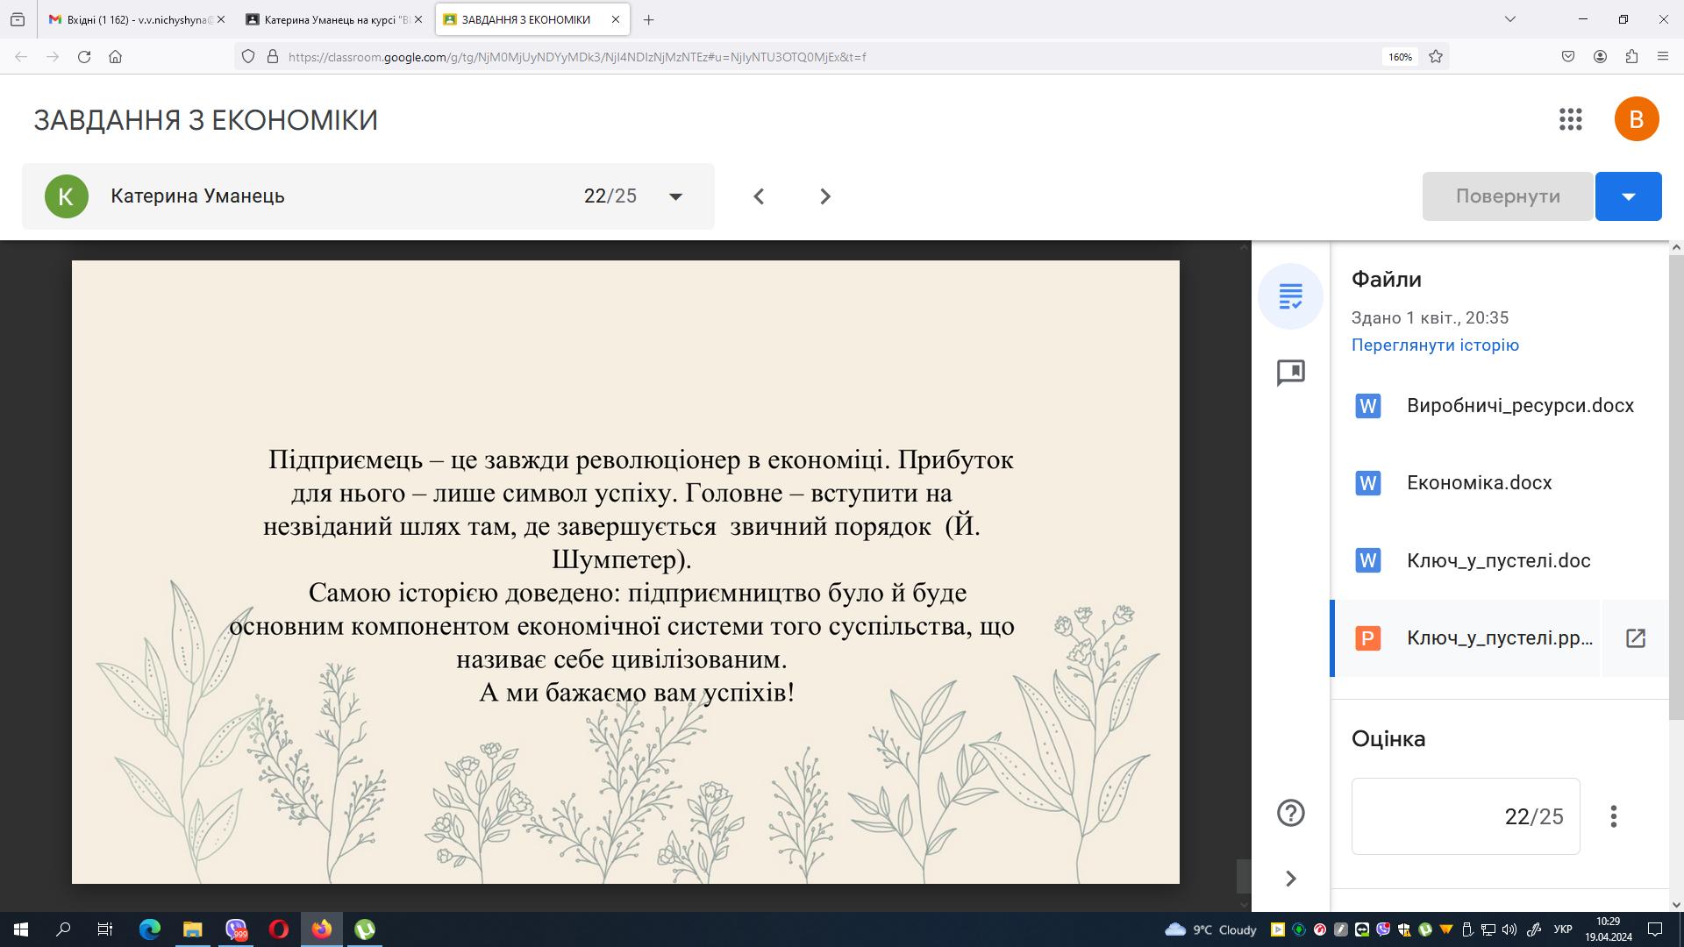The image size is (1684, 947).
Task: Select Виробничі_ресурси.docx file
Action: [1519, 406]
